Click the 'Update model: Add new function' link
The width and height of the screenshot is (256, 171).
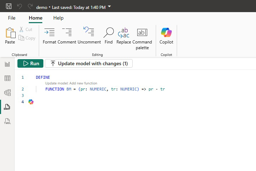71,83
